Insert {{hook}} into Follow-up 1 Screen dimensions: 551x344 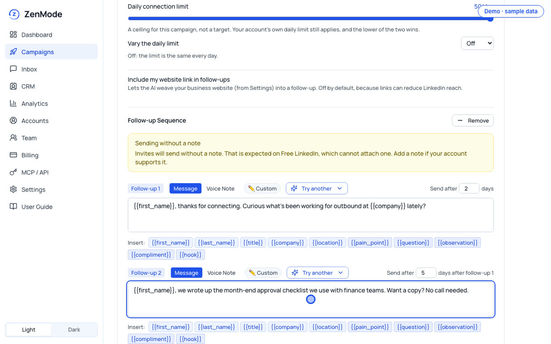191,255
